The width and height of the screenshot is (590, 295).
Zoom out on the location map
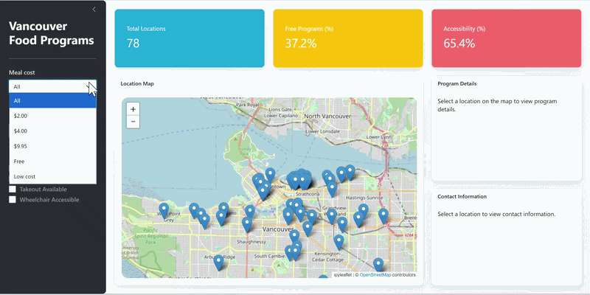tap(133, 122)
